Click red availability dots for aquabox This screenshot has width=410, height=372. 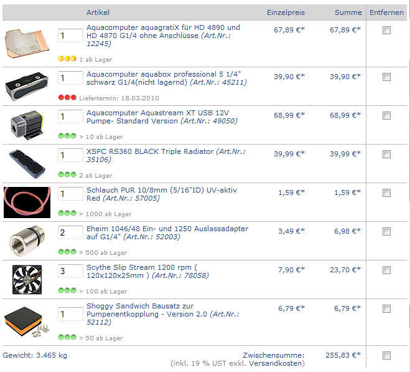coord(67,97)
